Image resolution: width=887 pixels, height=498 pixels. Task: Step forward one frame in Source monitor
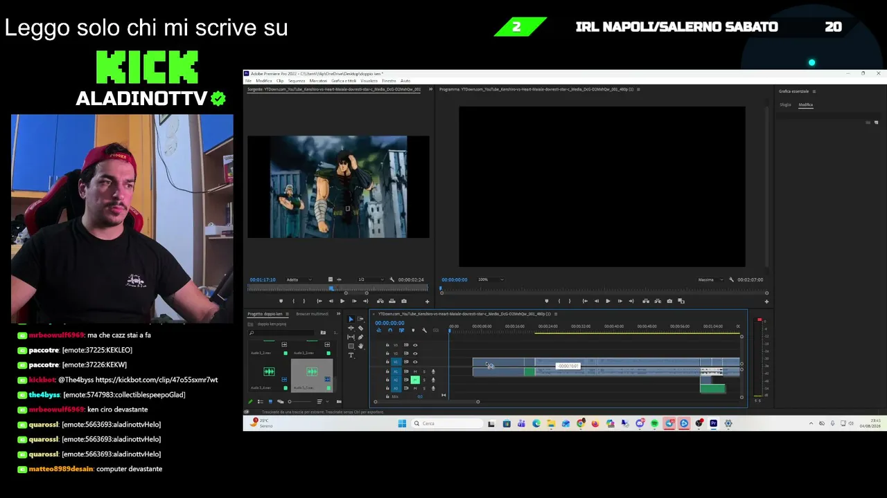click(x=354, y=301)
